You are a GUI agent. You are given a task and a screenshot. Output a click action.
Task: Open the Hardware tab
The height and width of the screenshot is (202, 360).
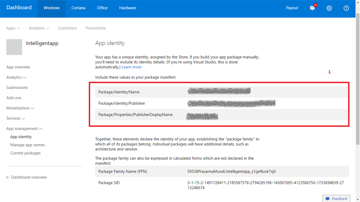[x=128, y=8]
